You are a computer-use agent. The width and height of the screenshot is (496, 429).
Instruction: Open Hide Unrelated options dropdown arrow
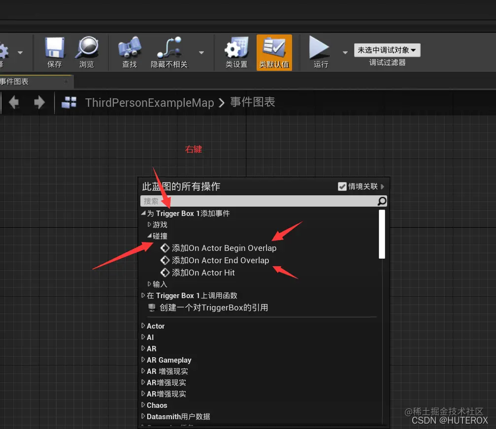(x=201, y=53)
